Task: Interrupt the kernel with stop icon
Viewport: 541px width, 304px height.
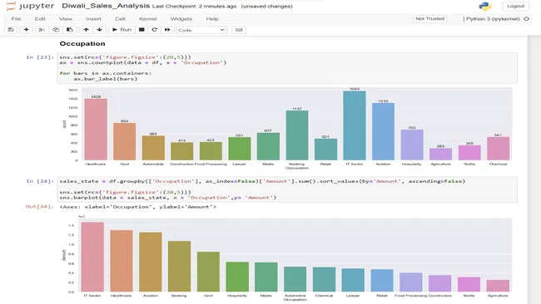Action: (141, 30)
